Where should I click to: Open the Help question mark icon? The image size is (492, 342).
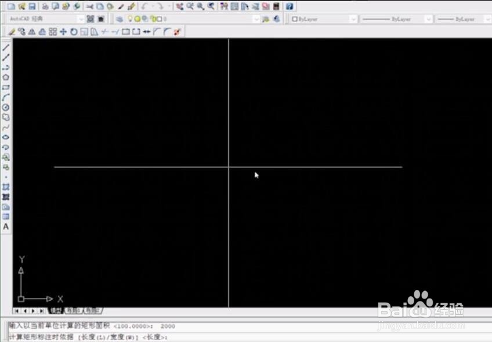point(290,6)
